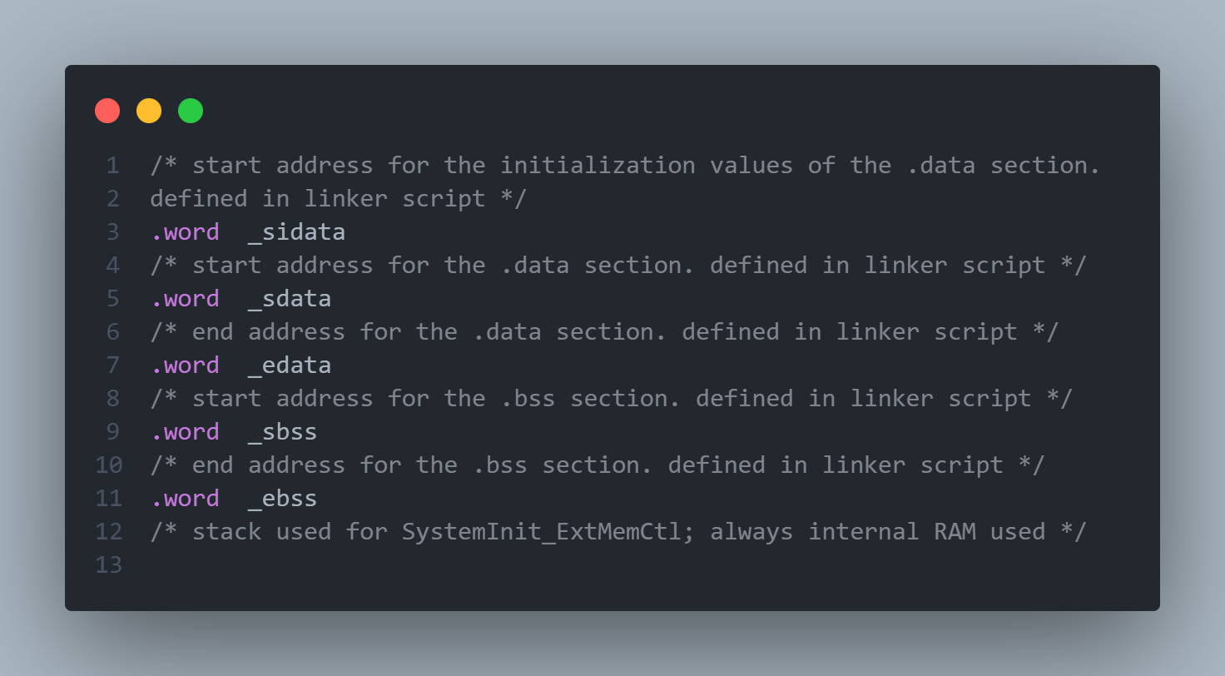Click line number 13 in gutter
This screenshot has height=676, width=1225.
109,564
